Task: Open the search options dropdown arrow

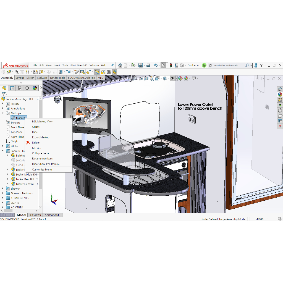Action: pos(251,65)
